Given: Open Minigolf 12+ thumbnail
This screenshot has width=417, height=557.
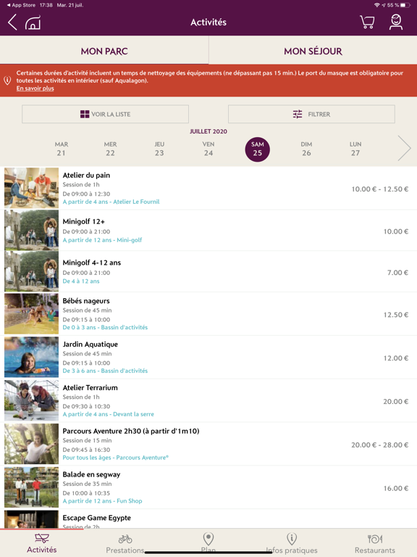Looking at the screenshot, I should point(31,230).
